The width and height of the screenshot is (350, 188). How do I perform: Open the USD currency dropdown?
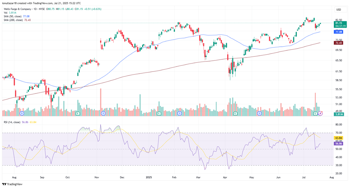[x=338, y=9]
